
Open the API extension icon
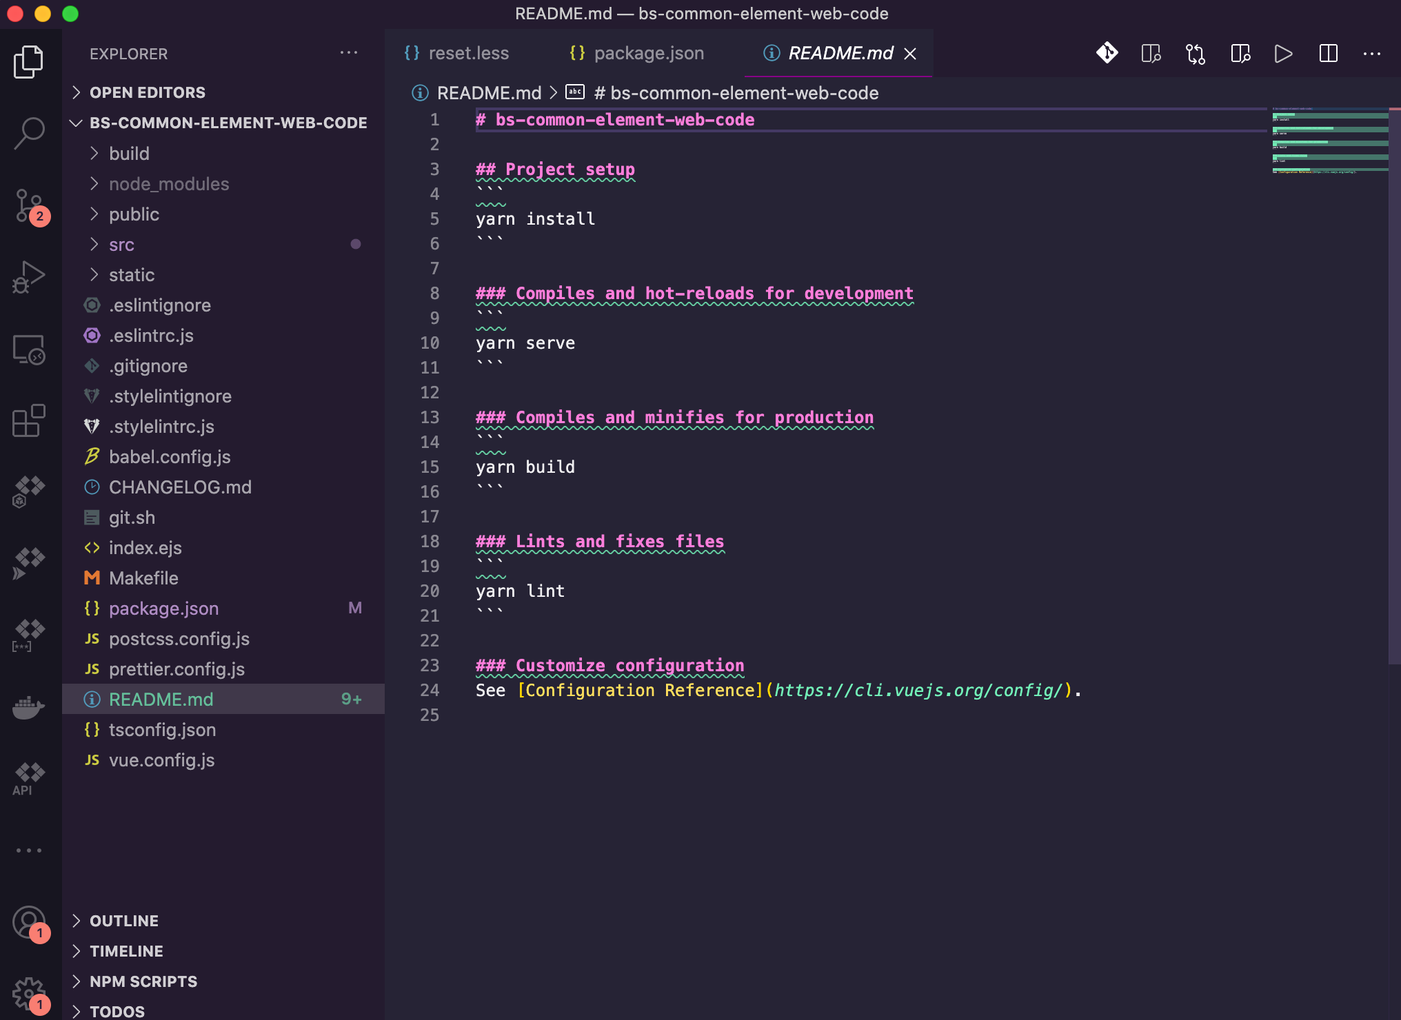[x=29, y=779]
